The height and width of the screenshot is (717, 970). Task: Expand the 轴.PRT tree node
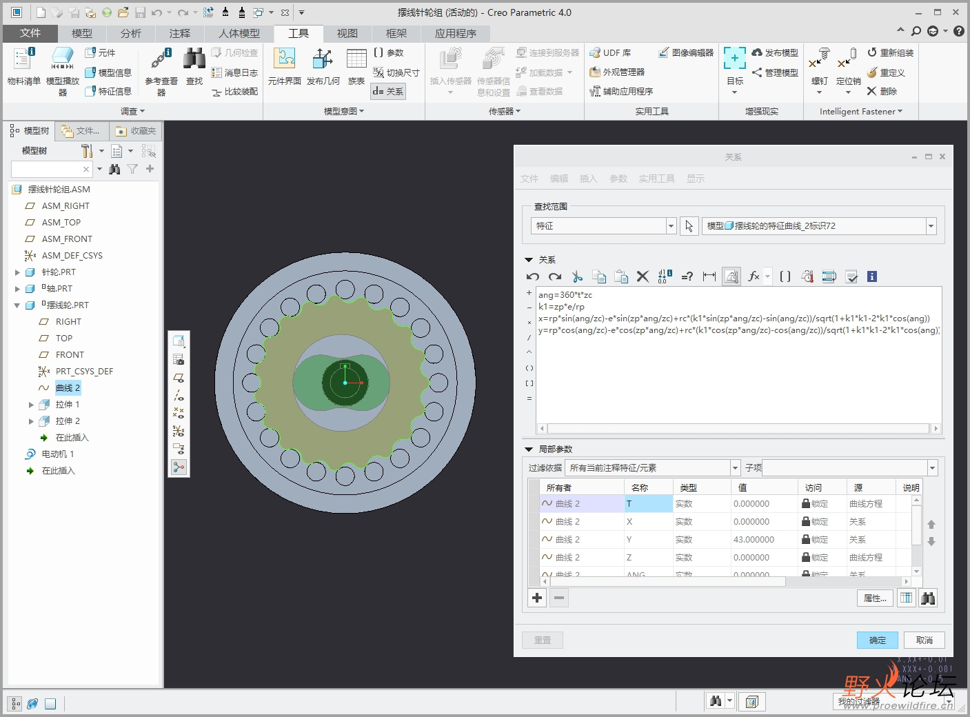click(x=17, y=289)
